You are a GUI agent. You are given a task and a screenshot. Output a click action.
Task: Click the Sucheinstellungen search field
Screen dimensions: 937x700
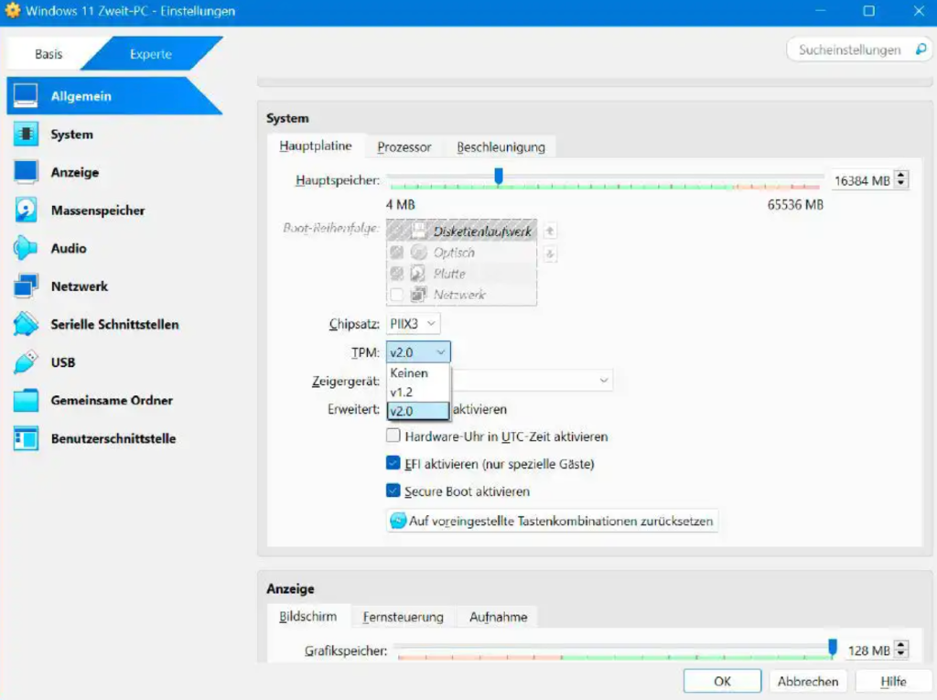tap(851, 49)
